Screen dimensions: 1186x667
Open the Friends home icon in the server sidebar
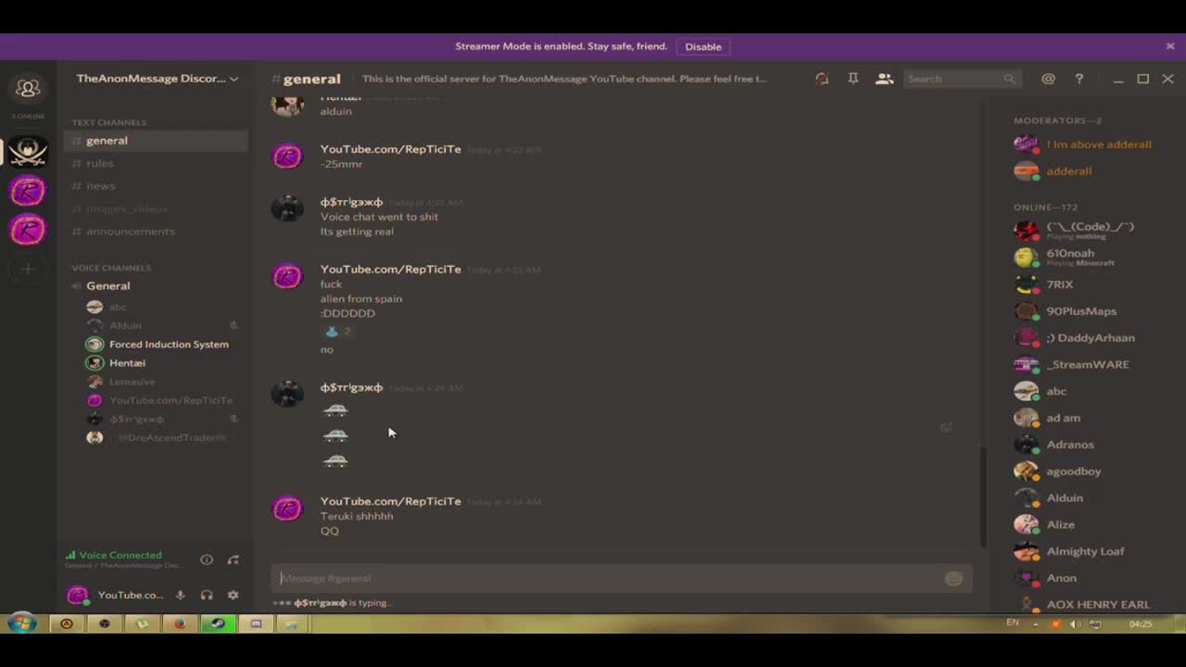28,89
